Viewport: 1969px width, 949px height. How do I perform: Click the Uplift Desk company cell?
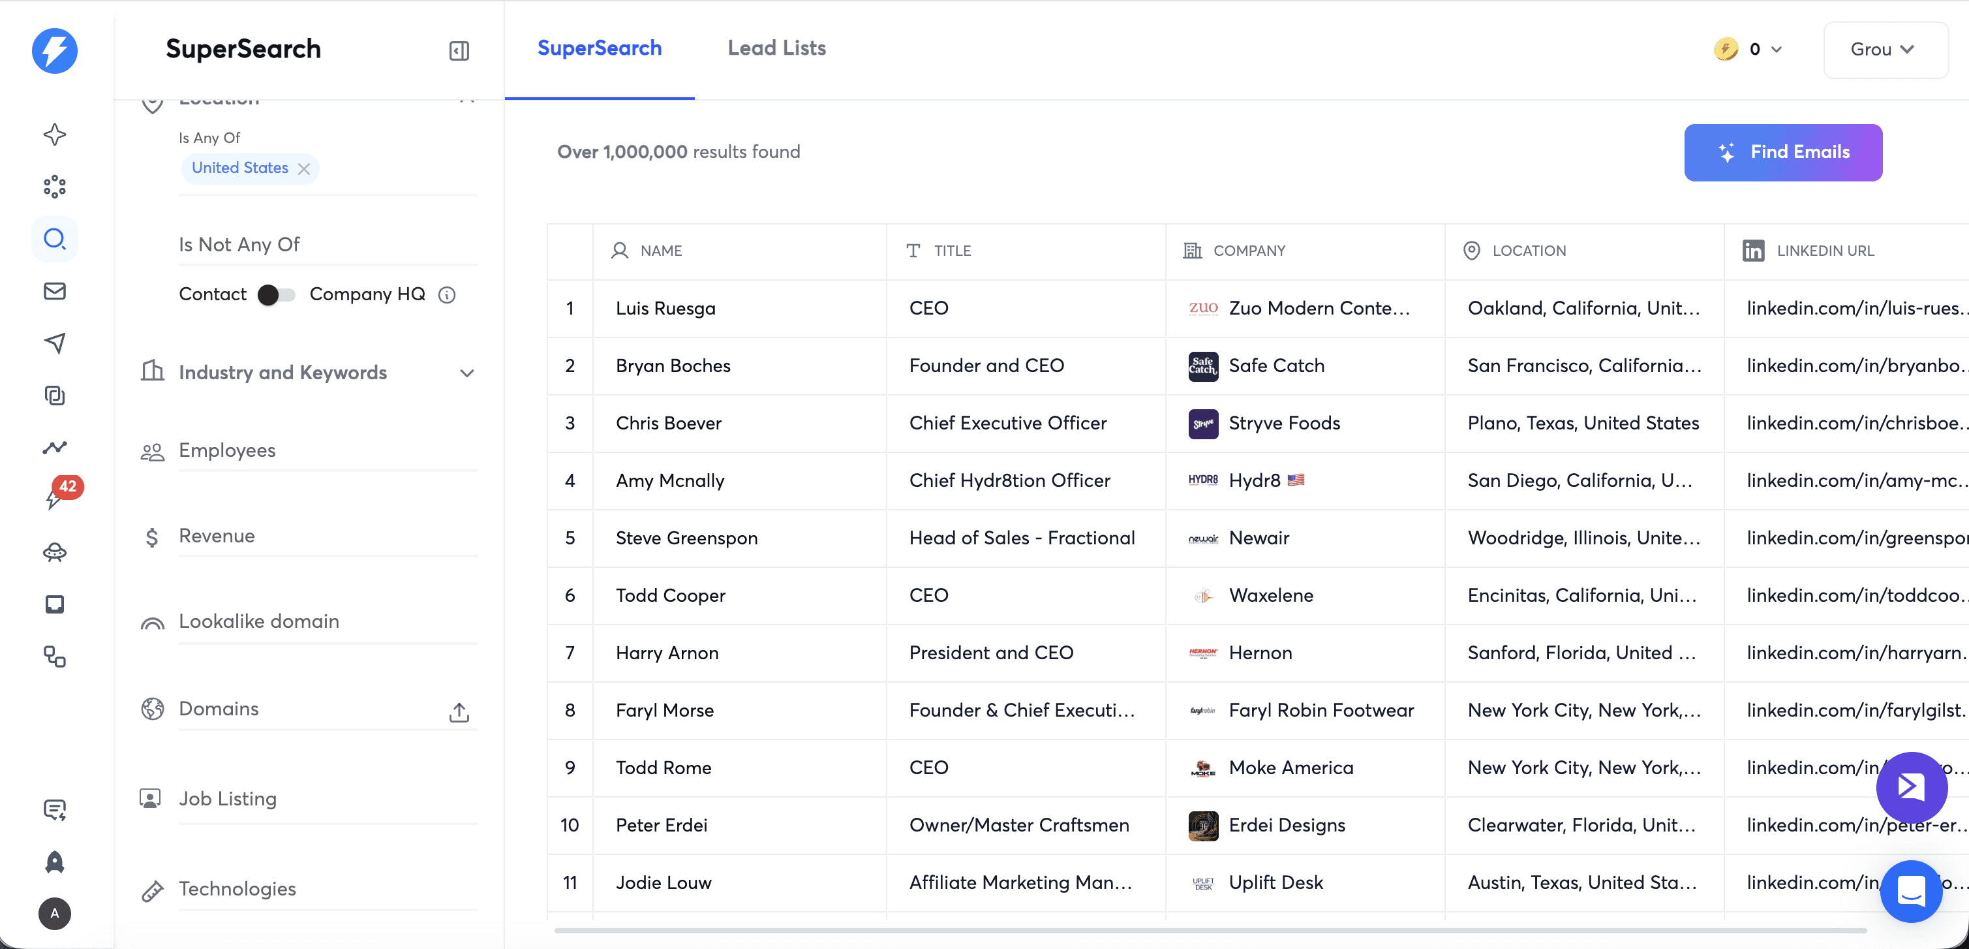1305,882
